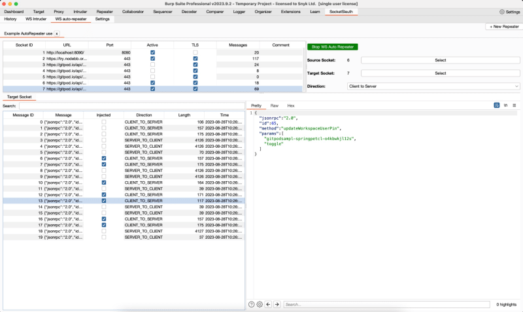Select message row 18 with length 4127
This screenshot has width=523, height=312.
pyautogui.click(x=124, y=231)
